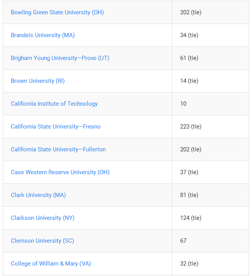Screen dimensions: 251x276
Task: Click the 223 (tie) rank cell
Action: coord(210,127)
